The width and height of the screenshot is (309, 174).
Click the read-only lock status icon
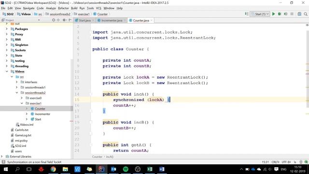click(295, 162)
